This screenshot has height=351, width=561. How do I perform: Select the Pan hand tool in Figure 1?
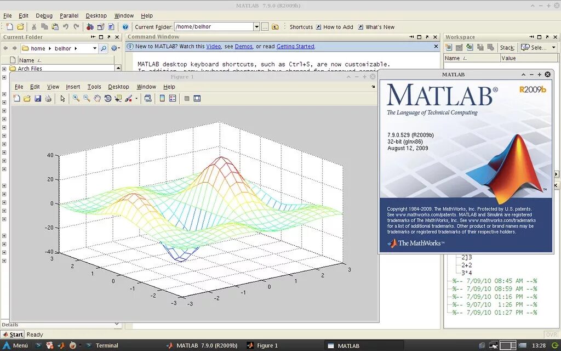click(x=97, y=99)
